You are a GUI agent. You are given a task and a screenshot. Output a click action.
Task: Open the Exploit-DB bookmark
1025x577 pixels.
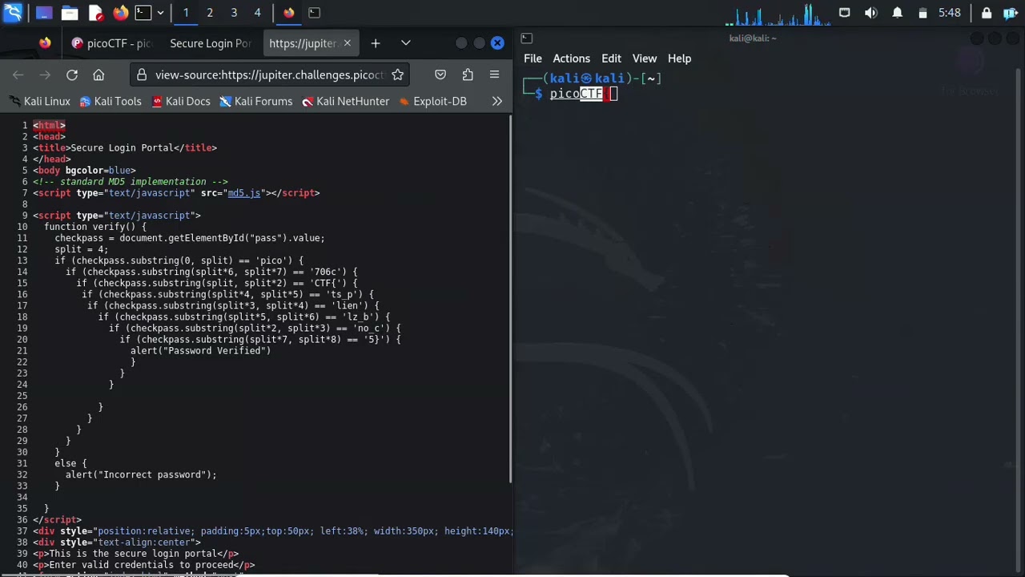point(432,101)
